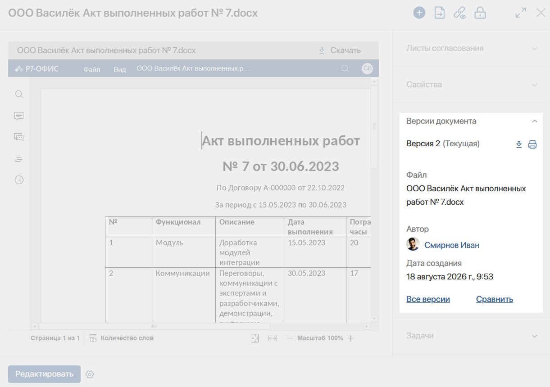Click the Скачать download label
The width and height of the screenshot is (550, 387).
click(x=345, y=50)
